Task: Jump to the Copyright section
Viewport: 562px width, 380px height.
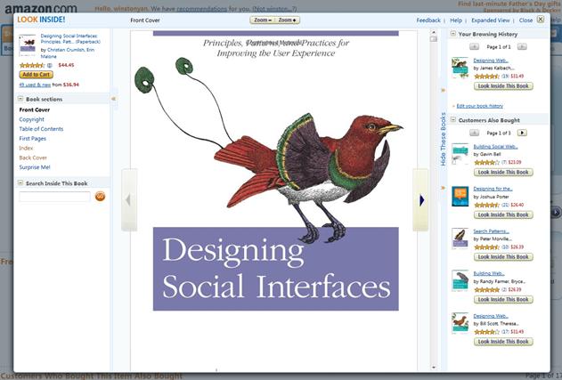Action: (x=31, y=119)
